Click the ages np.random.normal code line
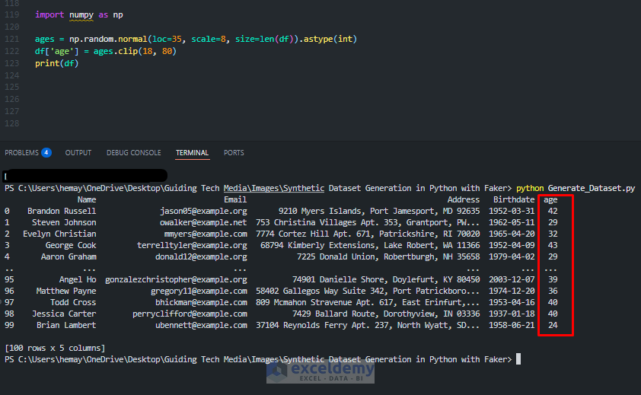Image resolution: width=641 pixels, height=395 pixels. (196, 39)
